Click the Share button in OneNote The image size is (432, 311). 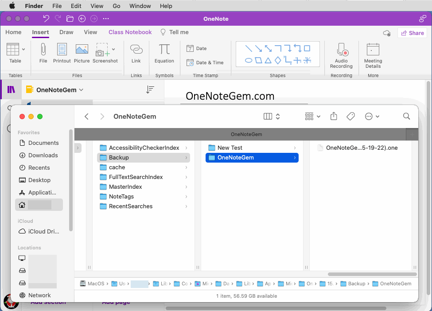click(412, 33)
